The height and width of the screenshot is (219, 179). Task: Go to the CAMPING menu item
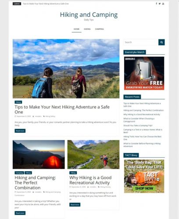point(99,29)
